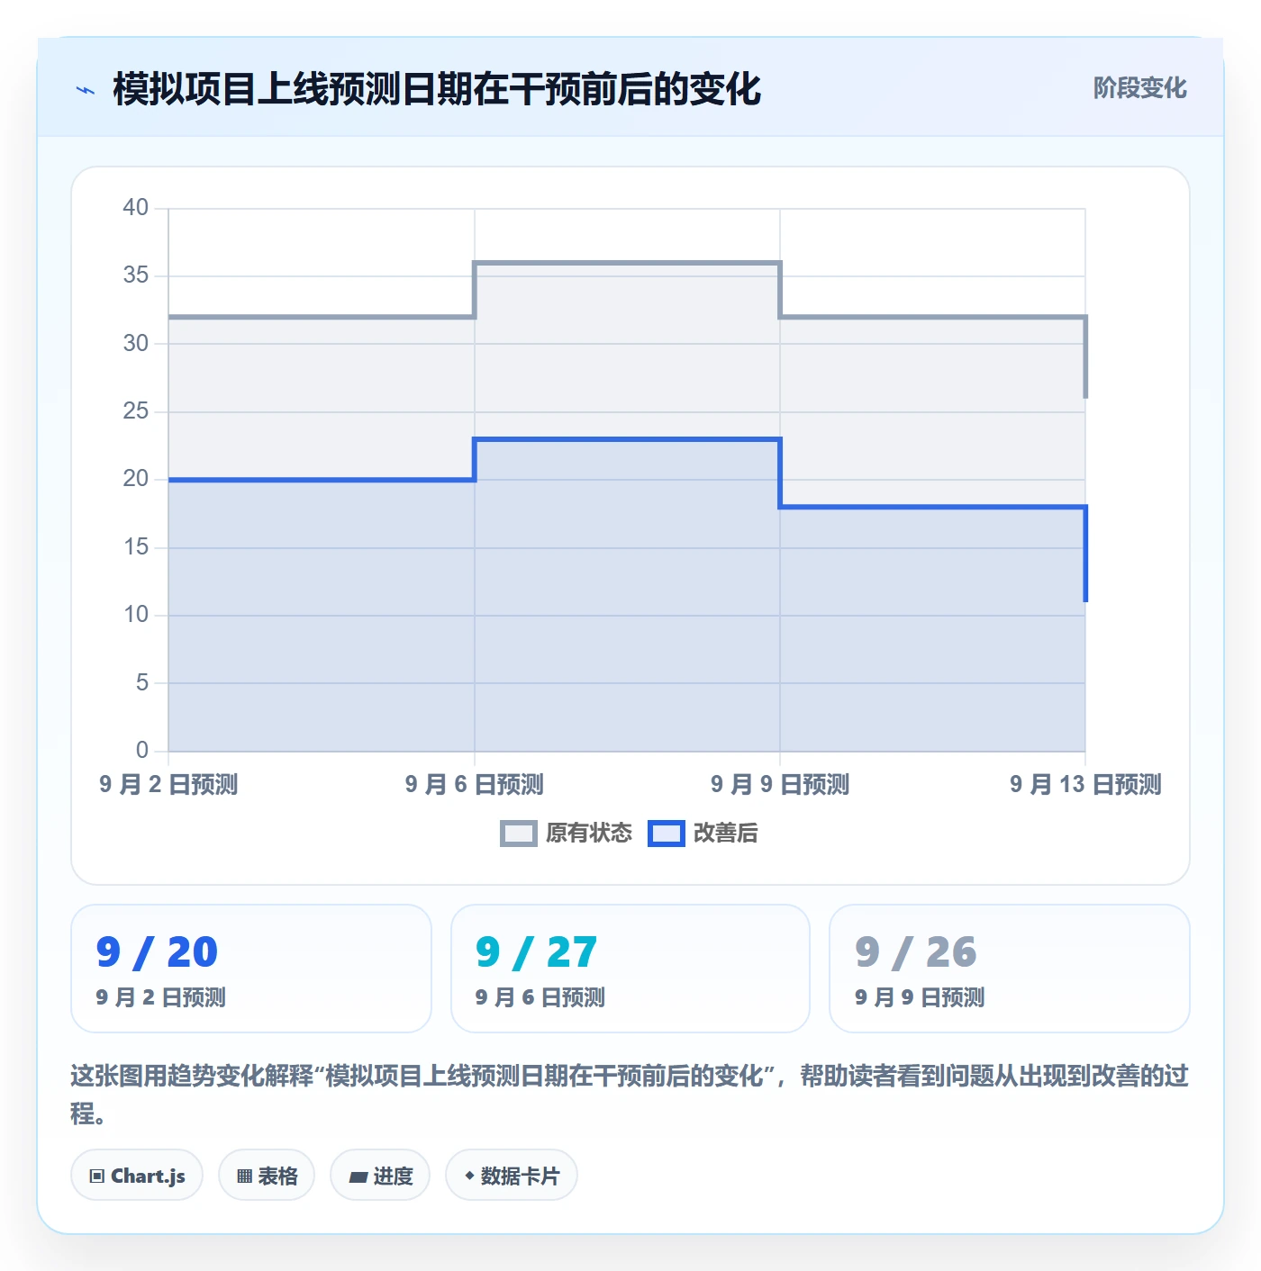This screenshot has height=1271, width=1261.
Task: Click the 9 月 9 日预测 axis label
Action: click(x=780, y=785)
